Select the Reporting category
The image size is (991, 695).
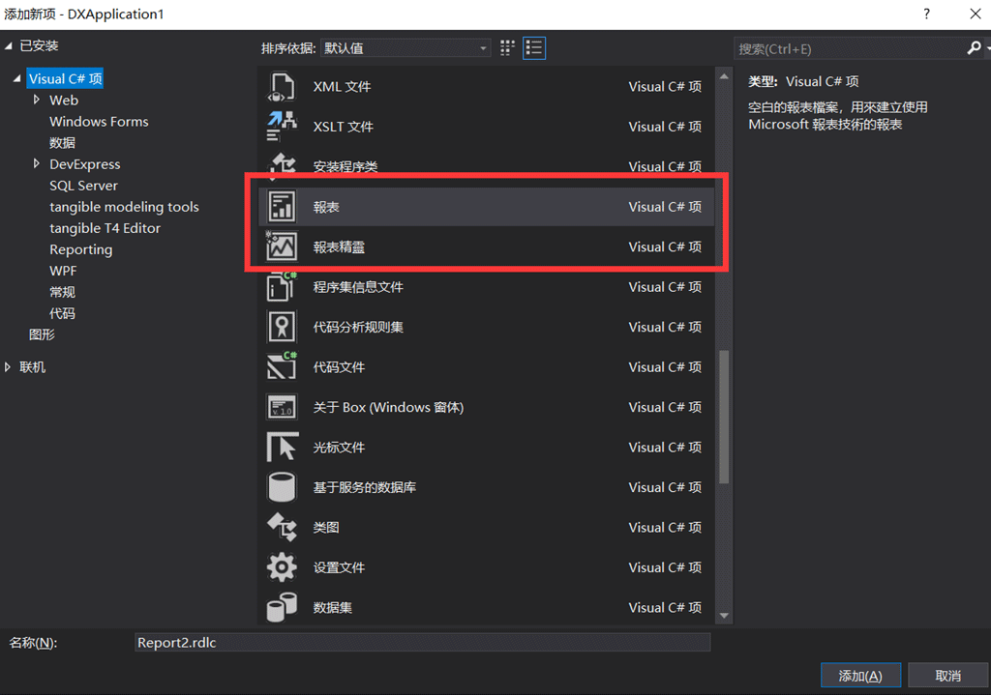[x=81, y=250]
